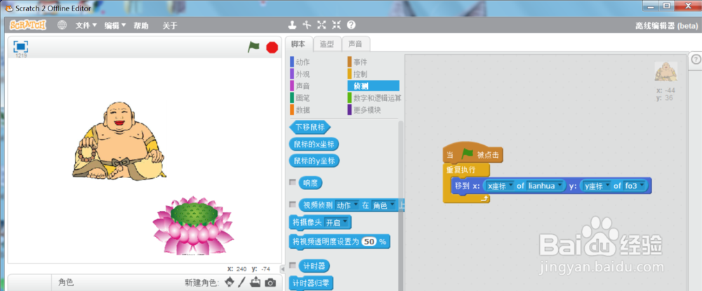Switch to the 脚本 tab

tap(298, 43)
